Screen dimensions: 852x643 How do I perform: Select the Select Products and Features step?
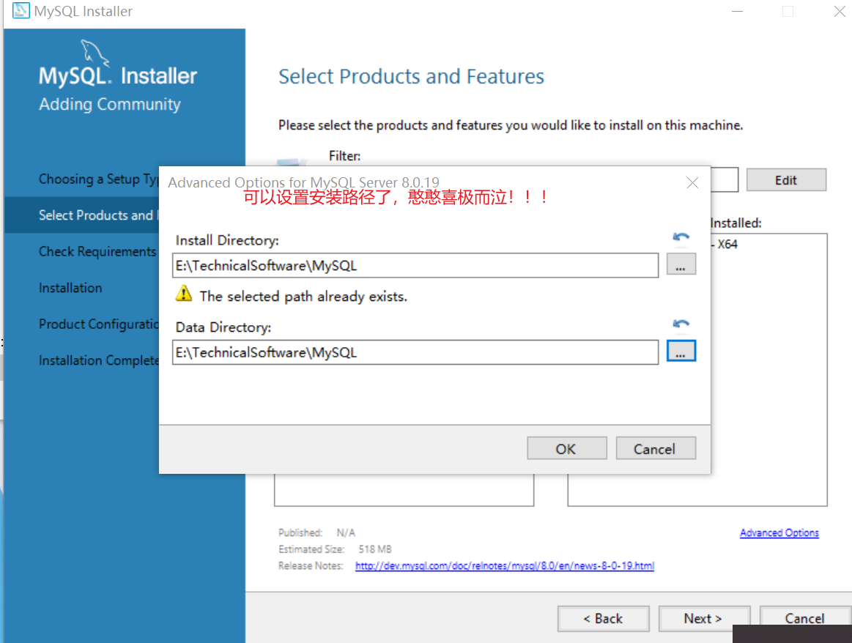(81, 215)
